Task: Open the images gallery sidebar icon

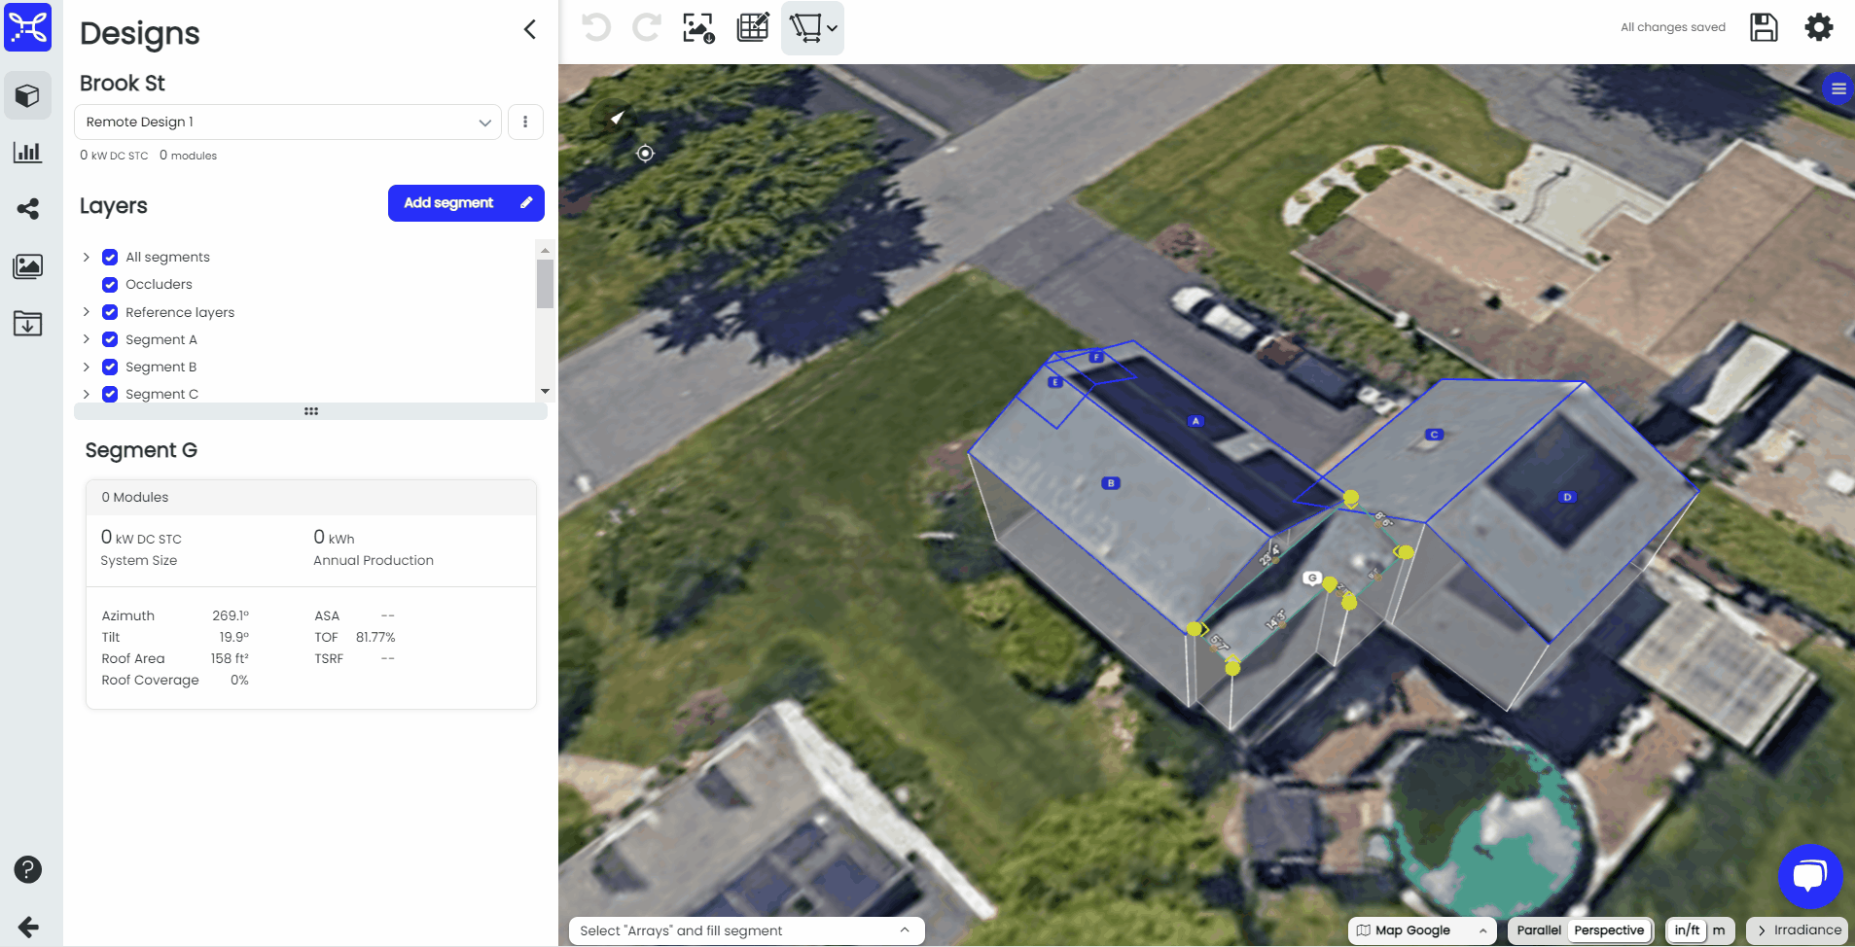Action: click(27, 266)
